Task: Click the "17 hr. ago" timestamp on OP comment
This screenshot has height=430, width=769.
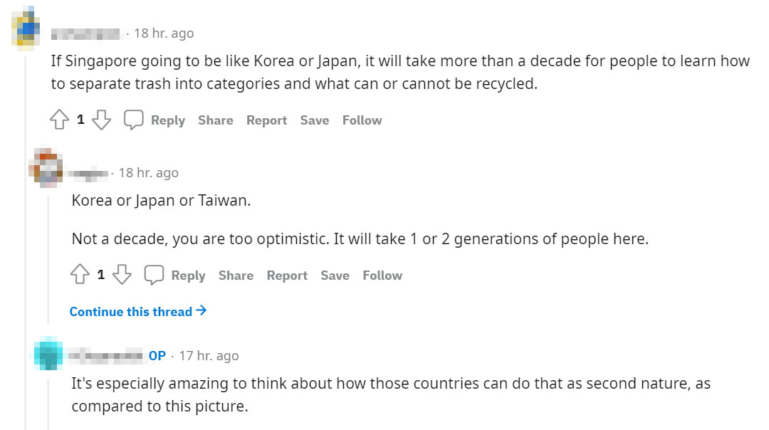Action: click(209, 355)
